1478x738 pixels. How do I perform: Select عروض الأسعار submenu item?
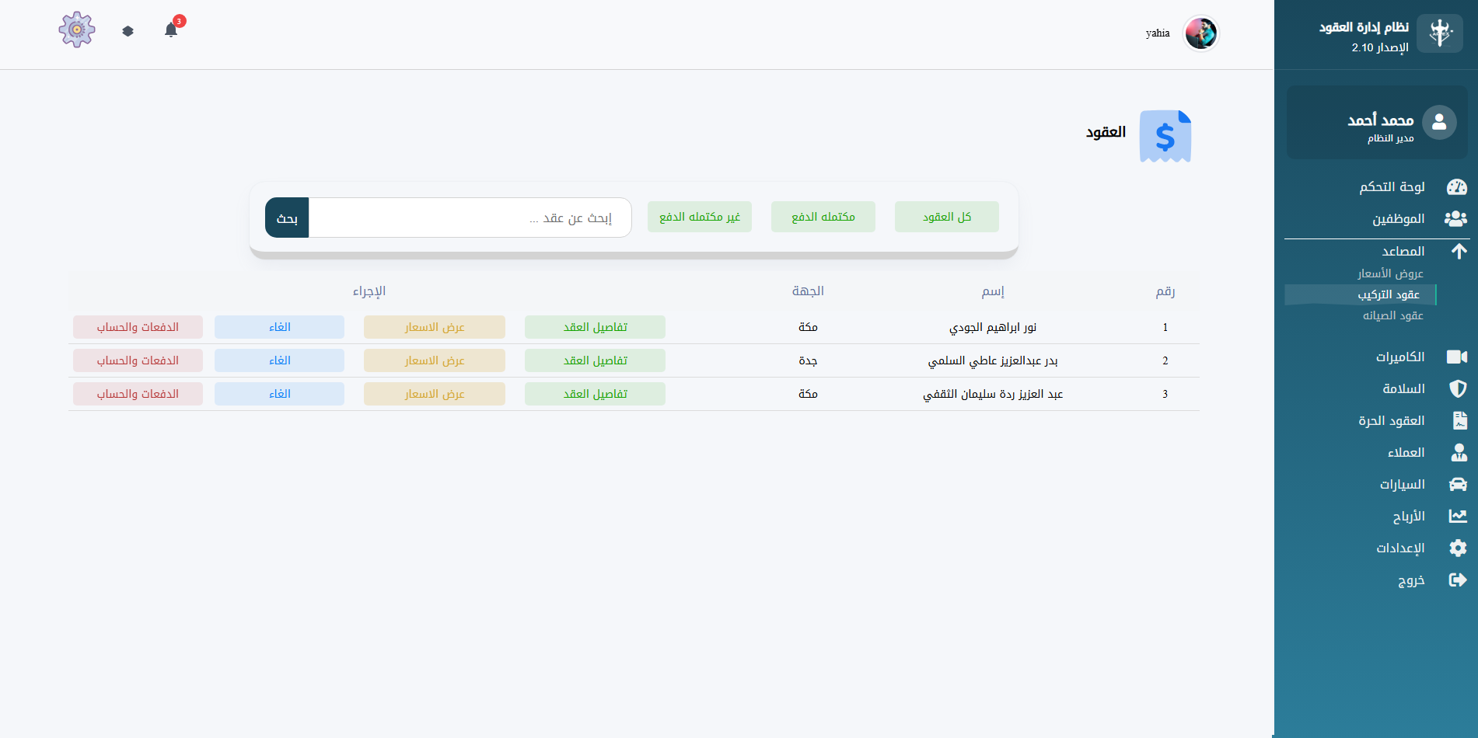point(1390,273)
